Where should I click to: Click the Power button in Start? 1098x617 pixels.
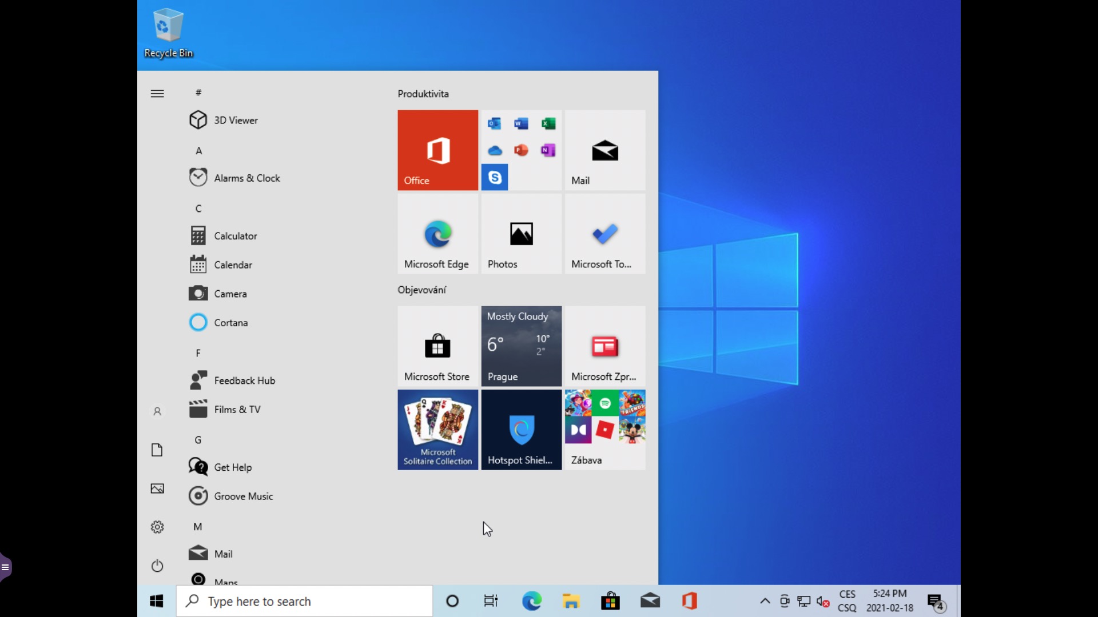coord(157,566)
